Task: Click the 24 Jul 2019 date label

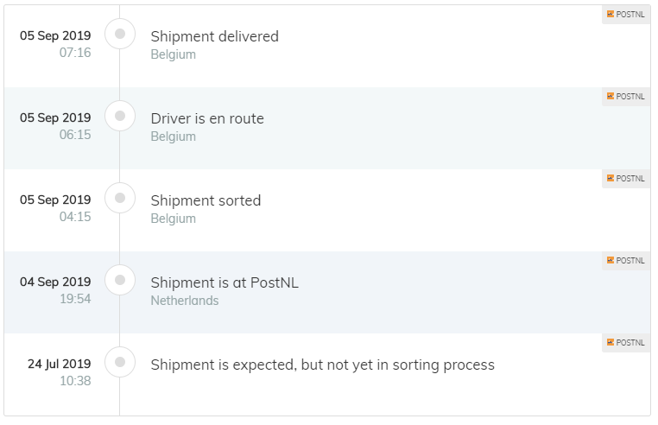Action: 60,364
